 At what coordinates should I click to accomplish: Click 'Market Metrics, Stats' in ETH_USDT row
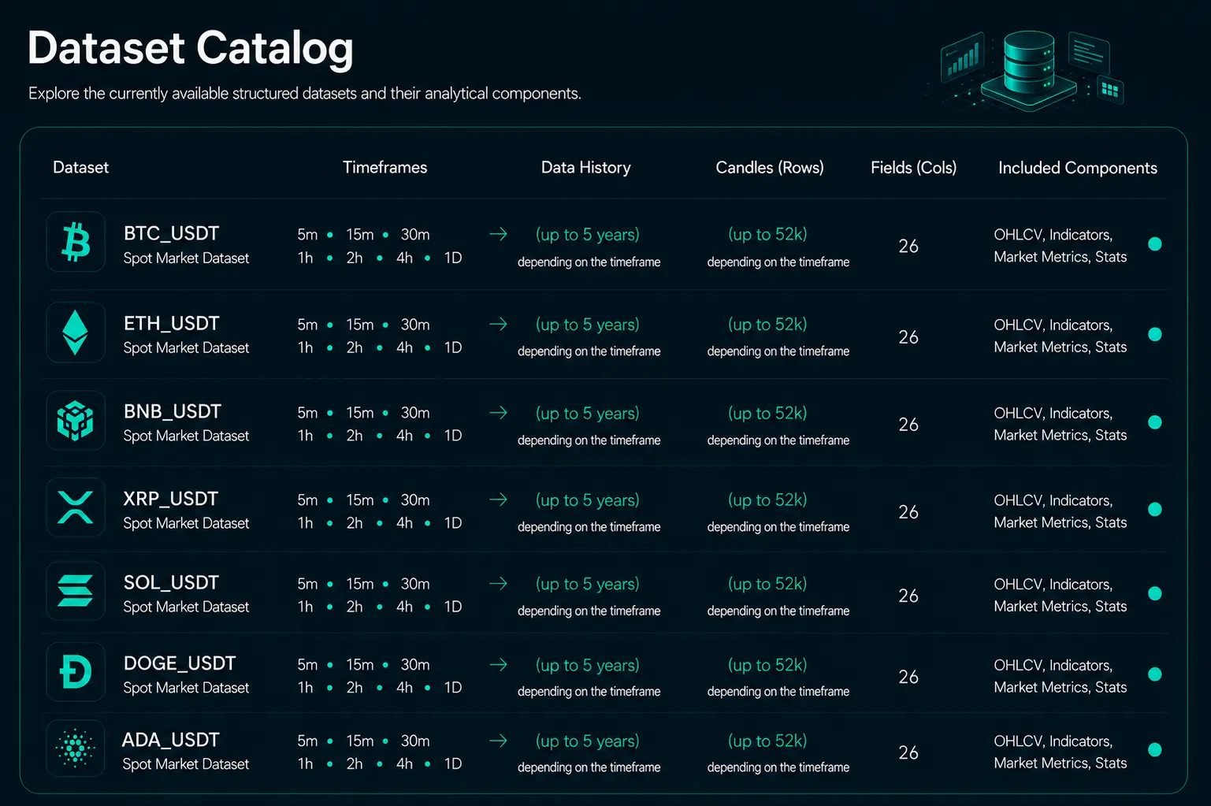tap(1060, 347)
